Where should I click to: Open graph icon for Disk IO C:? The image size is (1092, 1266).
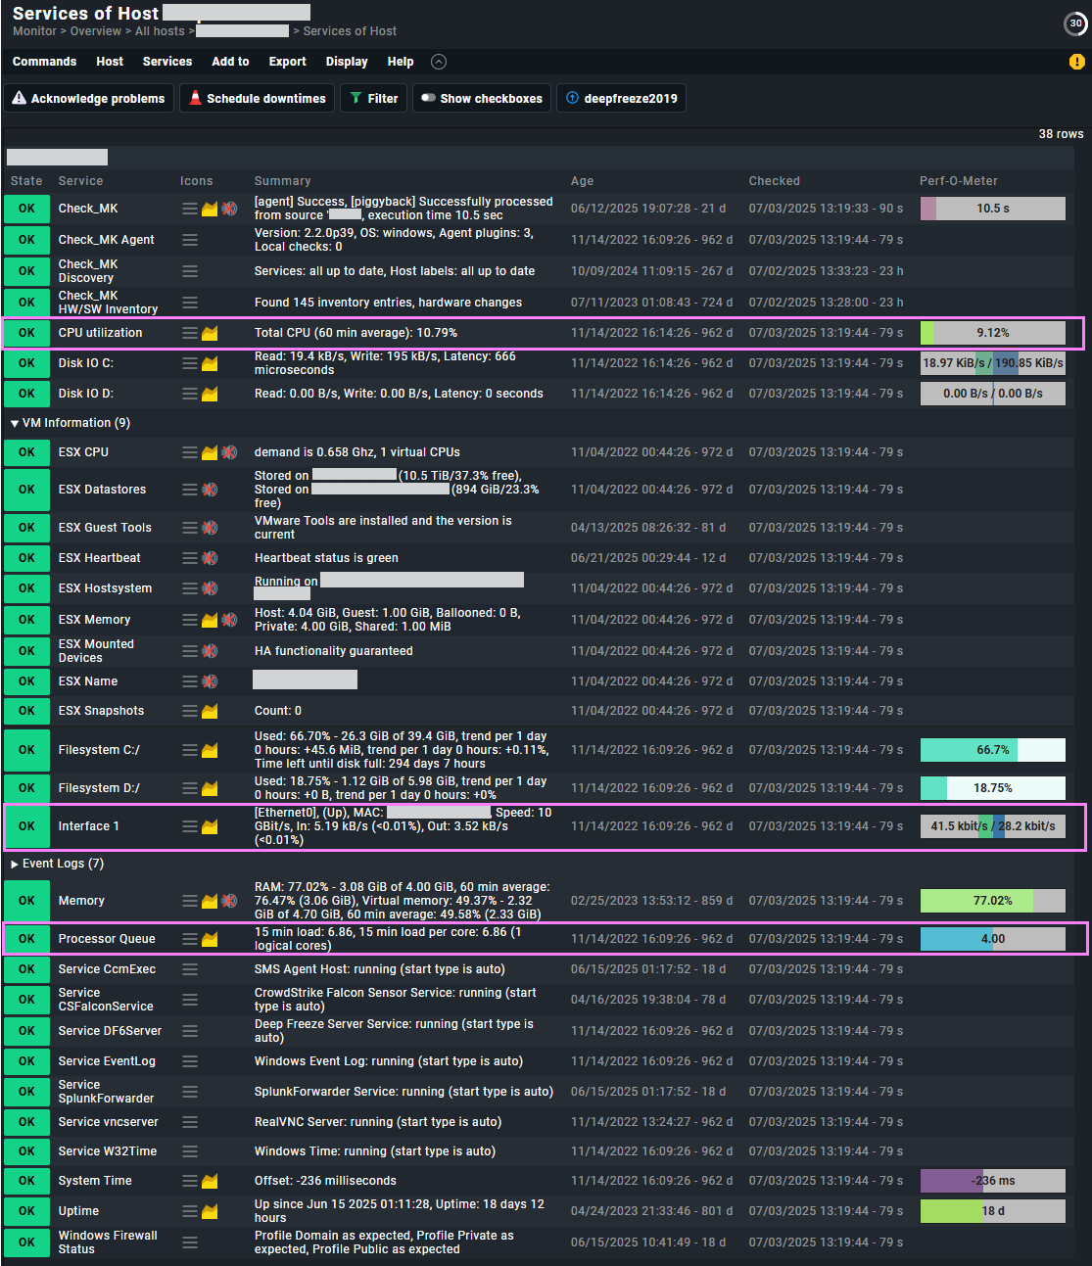coord(210,363)
